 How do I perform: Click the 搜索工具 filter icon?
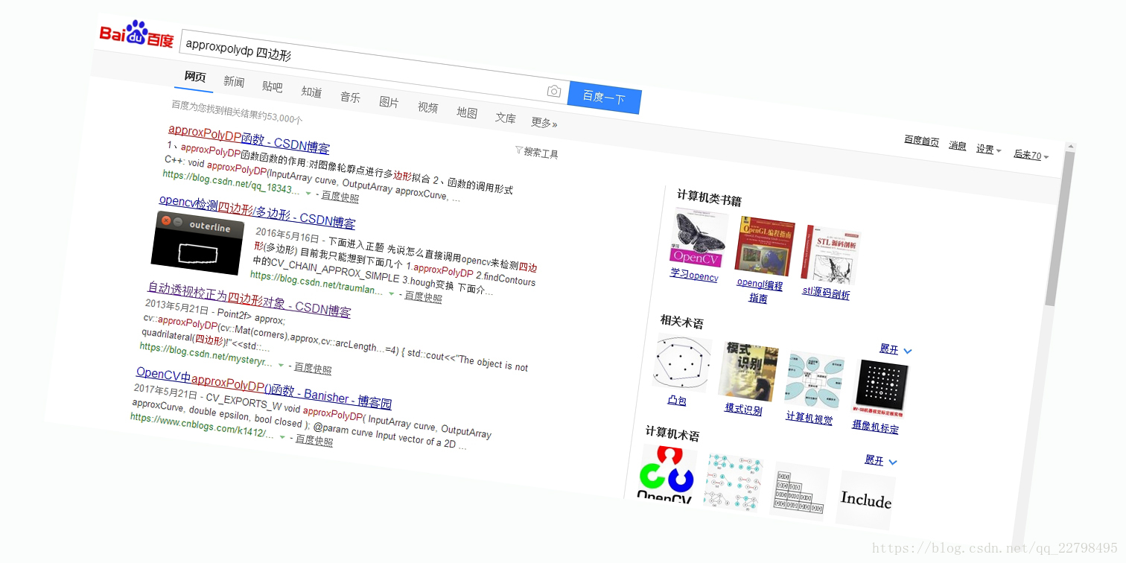tap(518, 150)
